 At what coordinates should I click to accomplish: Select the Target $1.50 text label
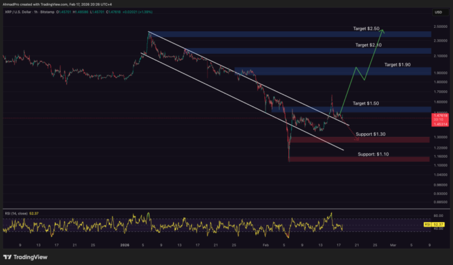coord(367,104)
